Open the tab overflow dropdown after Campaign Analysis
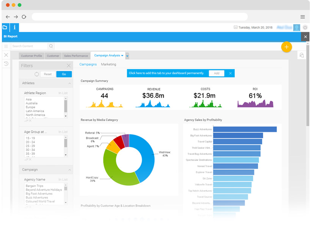Screen dimensions: 311x243 click(x=127, y=56)
